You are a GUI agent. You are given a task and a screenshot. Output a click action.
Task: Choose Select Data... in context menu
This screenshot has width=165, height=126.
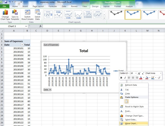coord(134,120)
